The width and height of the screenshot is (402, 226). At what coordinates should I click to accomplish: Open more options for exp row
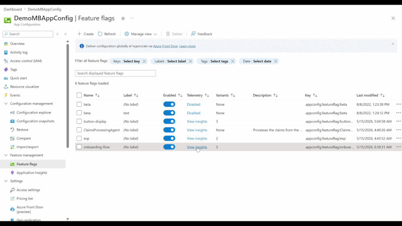(398, 138)
